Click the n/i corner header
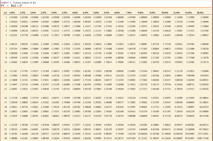 5,13
